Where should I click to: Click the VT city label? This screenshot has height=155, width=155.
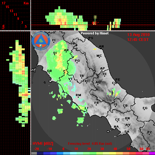pyautogui.click(x=70, y=79)
